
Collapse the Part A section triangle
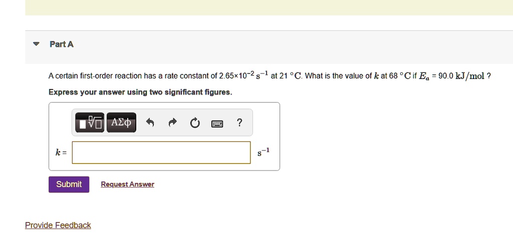pyautogui.click(x=36, y=44)
